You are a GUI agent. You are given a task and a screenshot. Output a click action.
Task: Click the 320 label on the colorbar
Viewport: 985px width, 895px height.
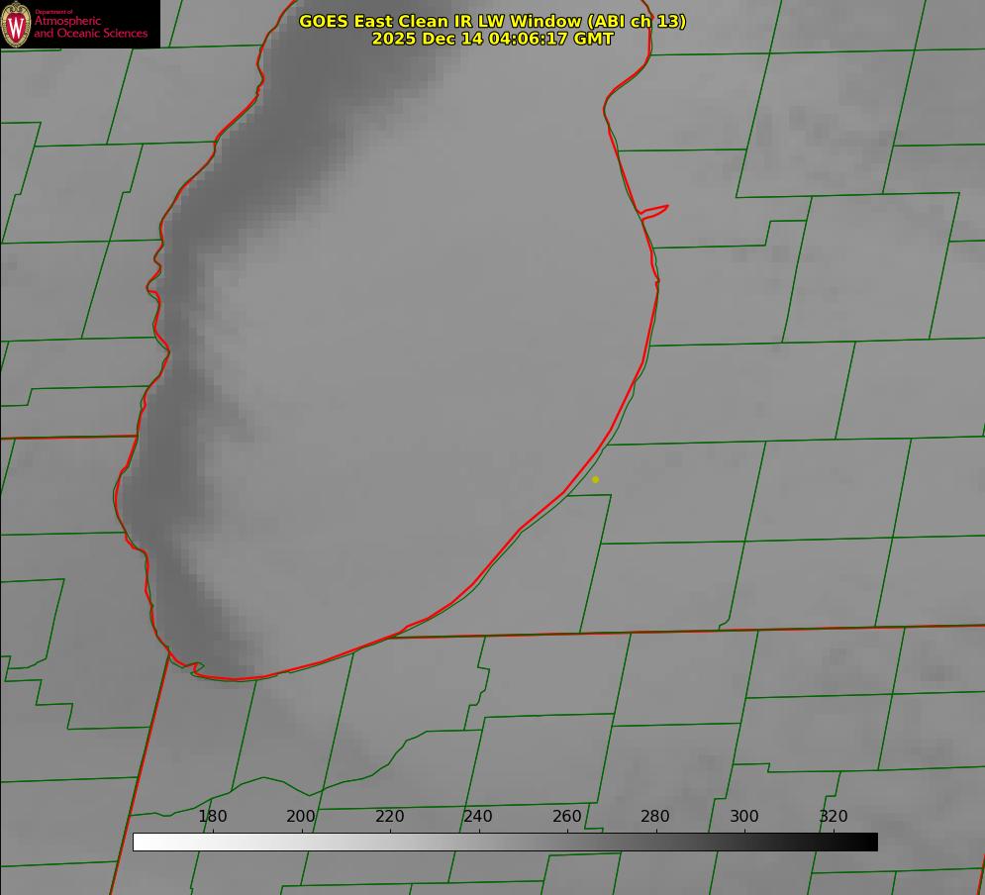tap(834, 816)
